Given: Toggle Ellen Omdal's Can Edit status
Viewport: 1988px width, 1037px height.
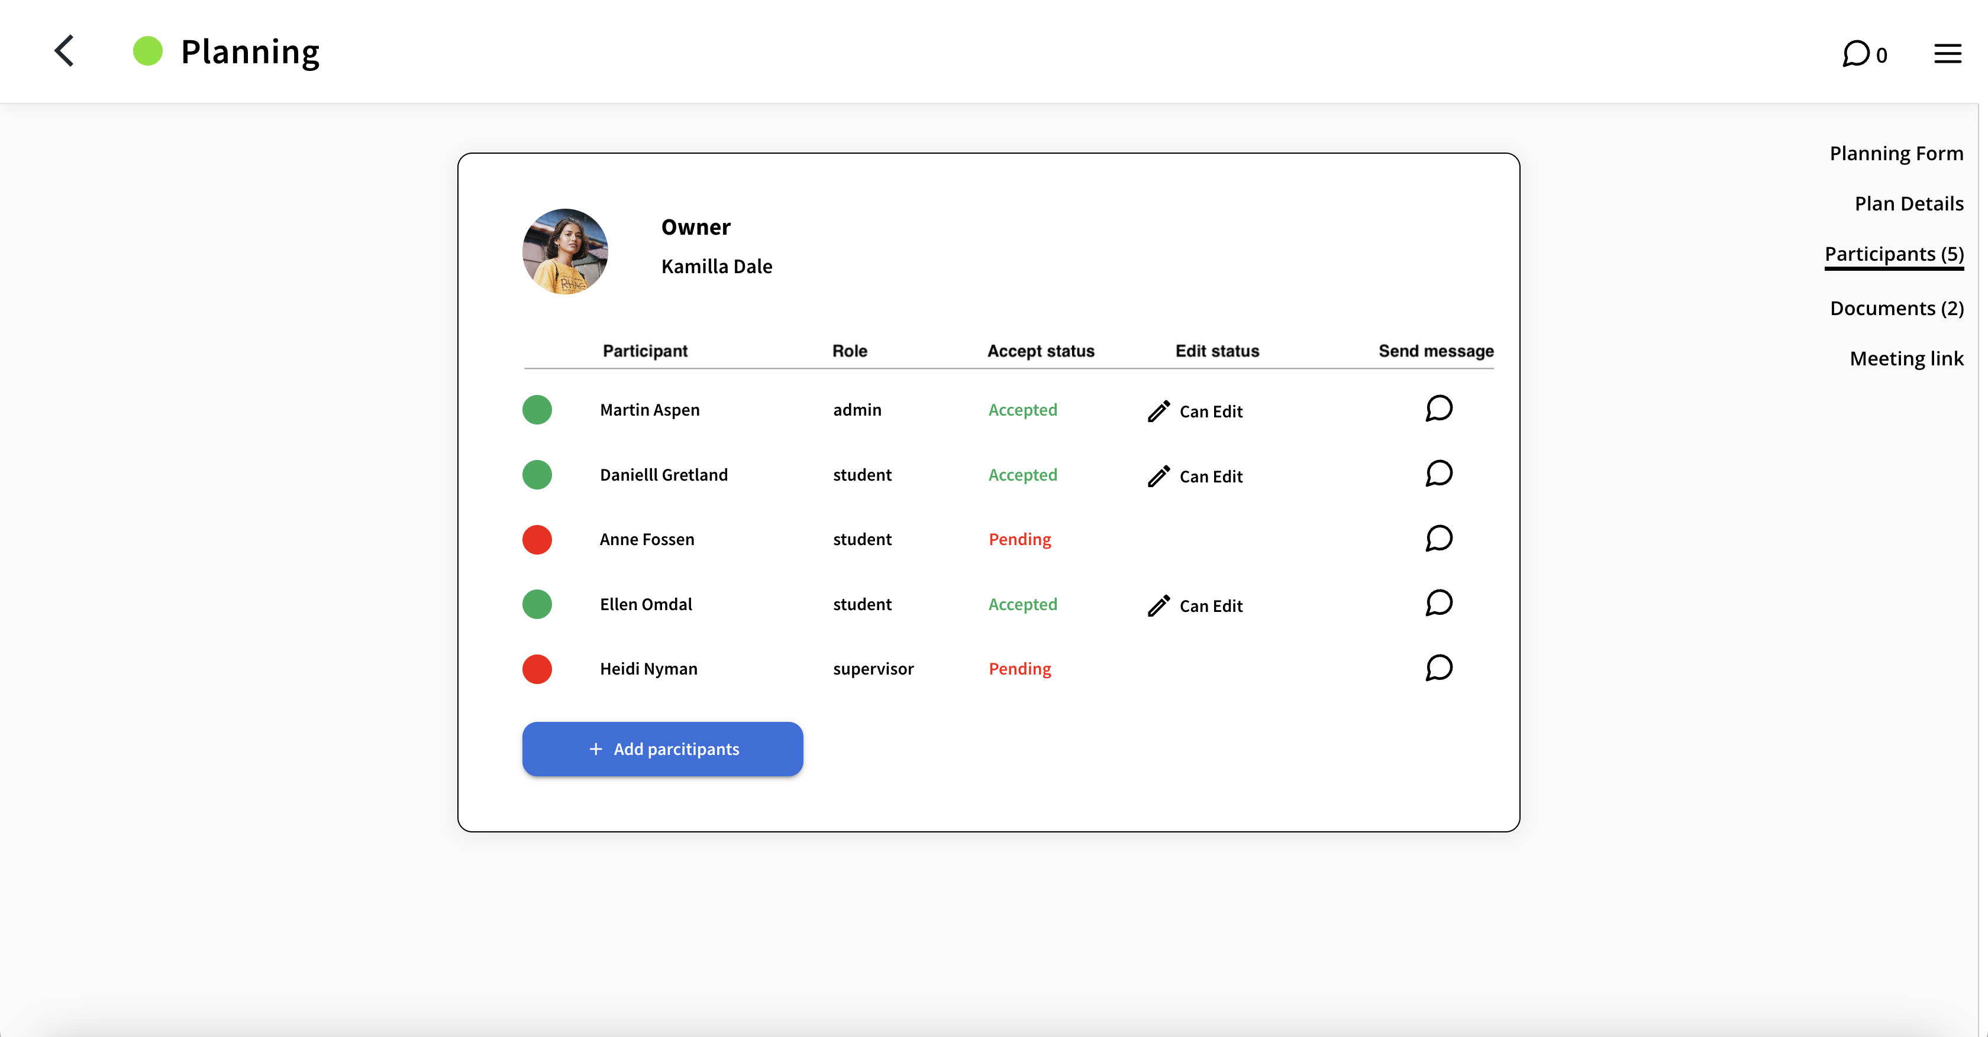Looking at the screenshot, I should click(1195, 605).
